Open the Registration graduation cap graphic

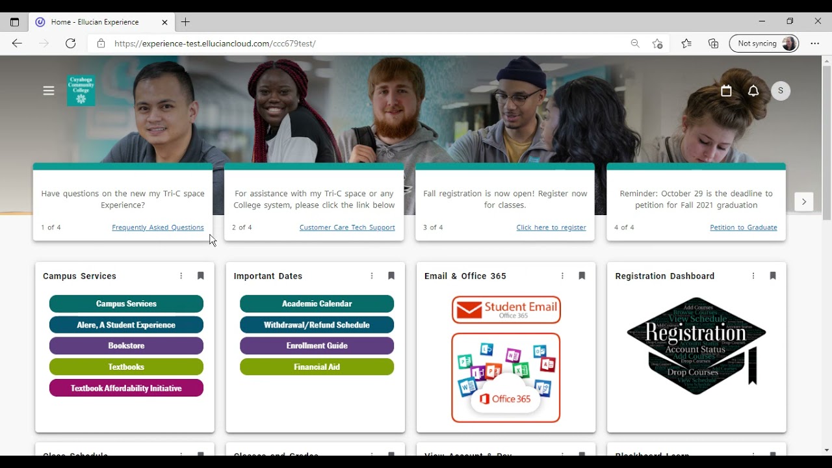tap(696, 346)
